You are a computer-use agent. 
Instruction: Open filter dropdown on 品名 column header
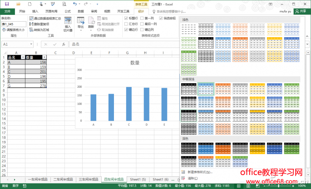coord(23,57)
